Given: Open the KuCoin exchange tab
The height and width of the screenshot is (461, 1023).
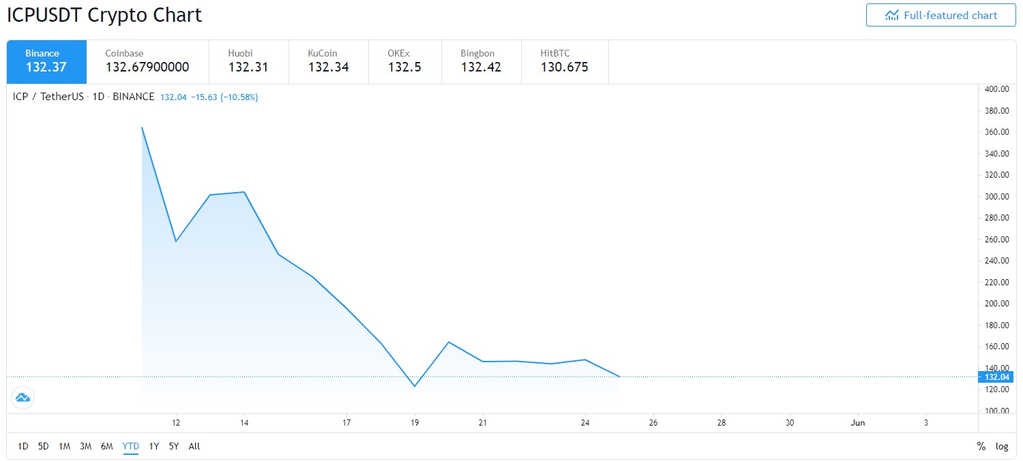Looking at the screenshot, I should pos(329,62).
